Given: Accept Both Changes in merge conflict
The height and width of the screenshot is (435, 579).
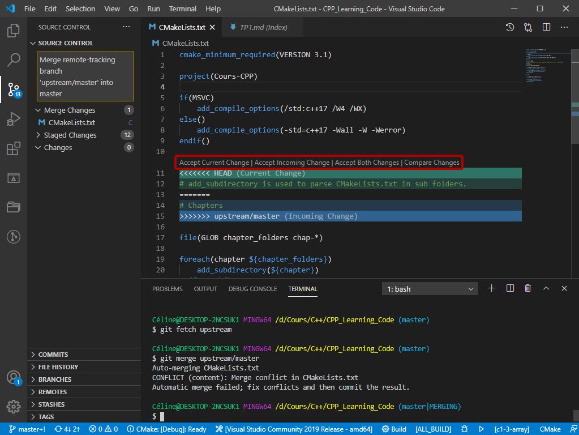Looking at the screenshot, I should pyautogui.click(x=367, y=163).
